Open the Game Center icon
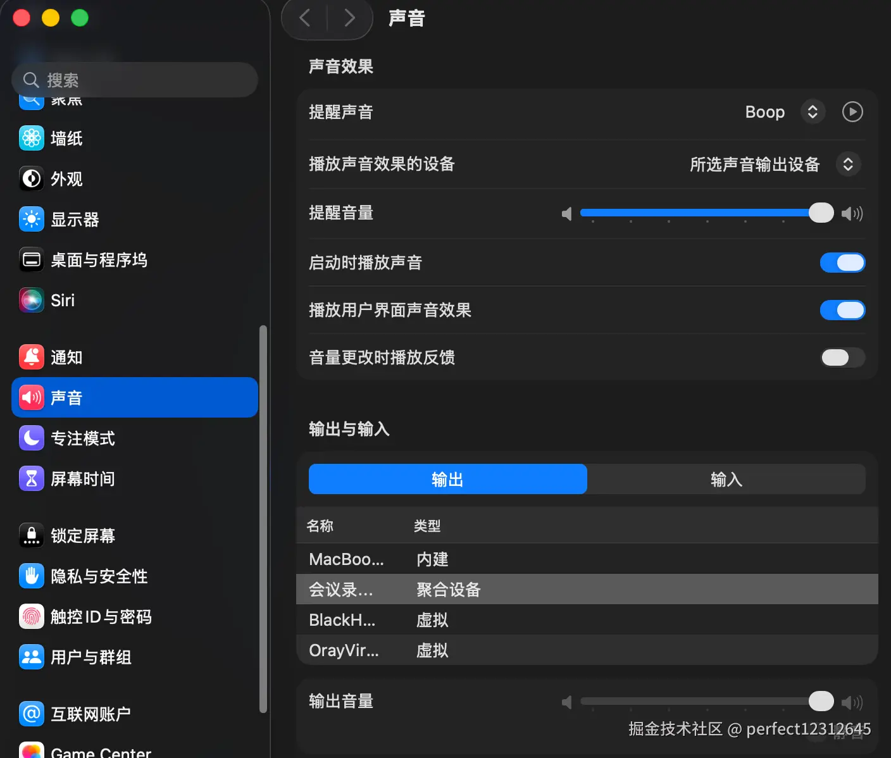The width and height of the screenshot is (891, 758). tap(32, 750)
